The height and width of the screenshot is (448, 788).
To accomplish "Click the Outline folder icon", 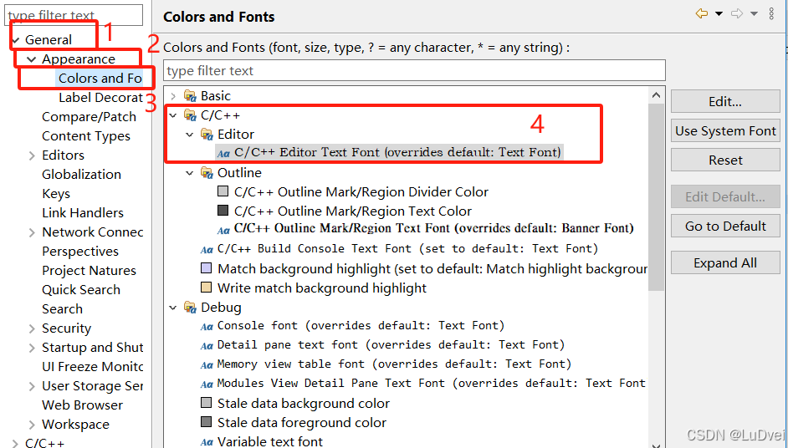I will click(x=207, y=173).
